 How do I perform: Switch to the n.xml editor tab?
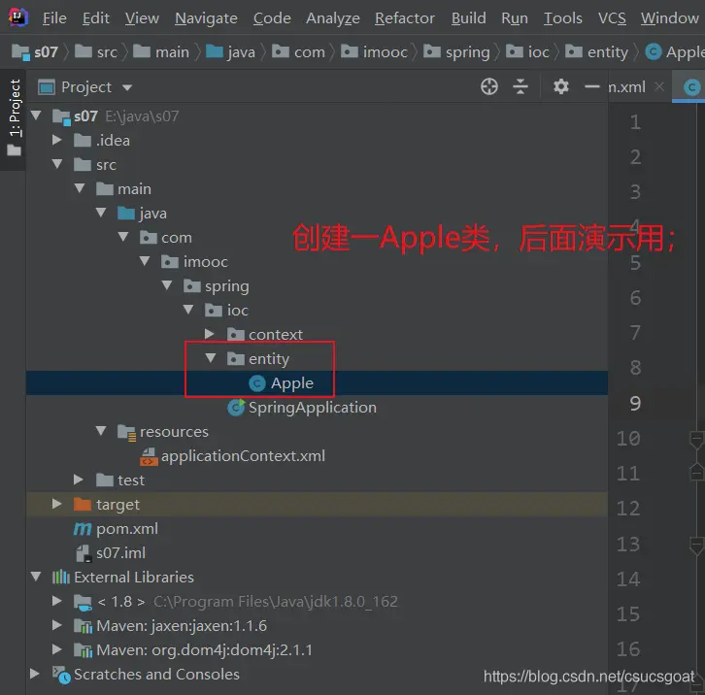(x=626, y=86)
